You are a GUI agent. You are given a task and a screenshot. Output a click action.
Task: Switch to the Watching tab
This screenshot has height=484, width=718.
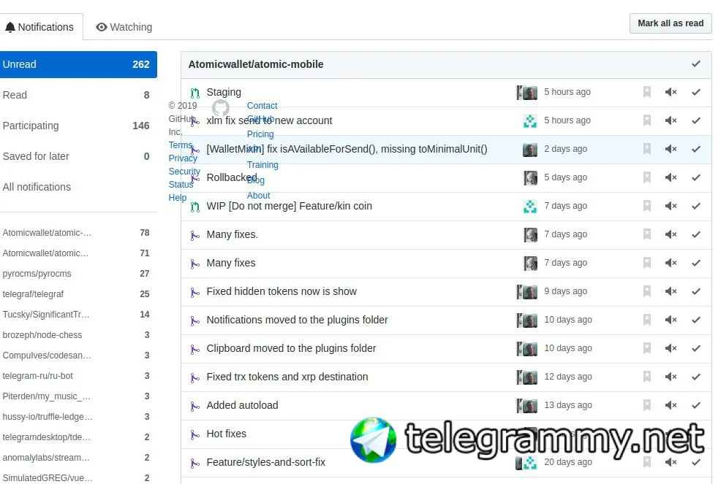pos(124,27)
